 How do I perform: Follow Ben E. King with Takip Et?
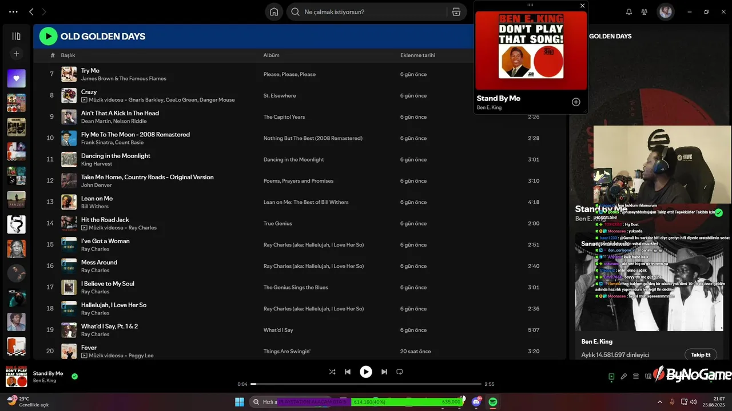[701, 354]
